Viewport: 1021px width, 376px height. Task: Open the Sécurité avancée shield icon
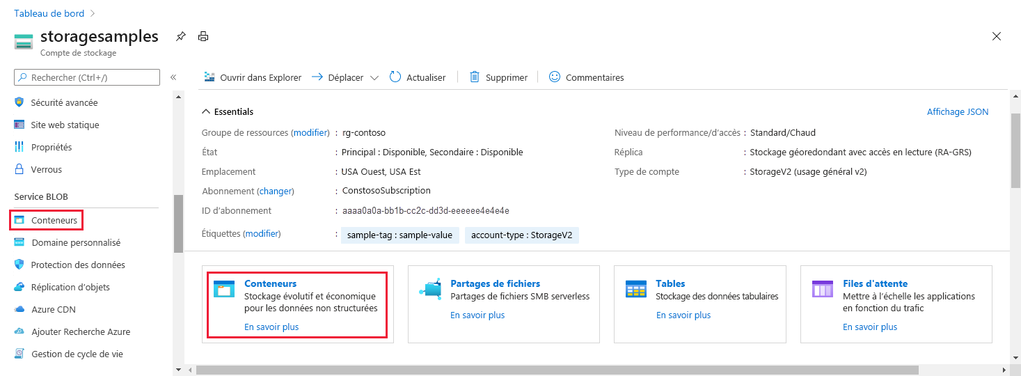19,102
